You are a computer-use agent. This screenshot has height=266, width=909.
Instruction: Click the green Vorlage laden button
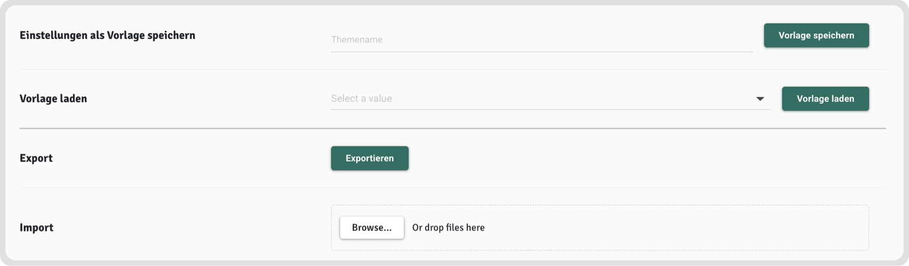click(x=825, y=99)
